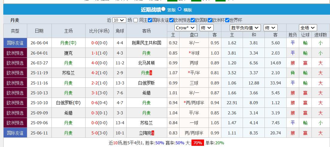
Task: Open the Crow* company dropdown
Action: pyautogui.click(x=185, y=28)
